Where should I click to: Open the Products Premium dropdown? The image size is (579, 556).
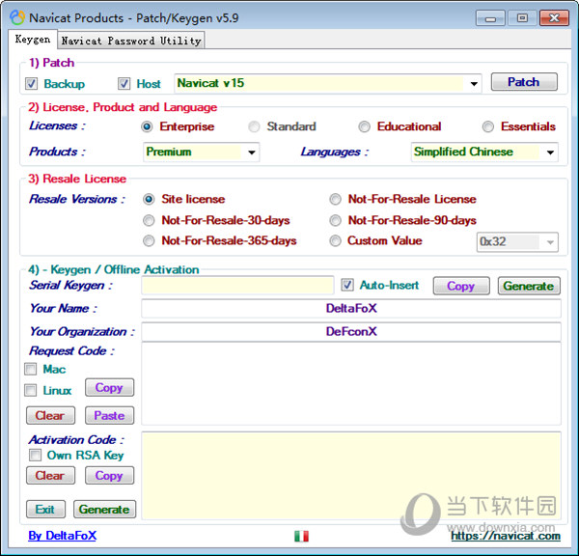coord(252,153)
